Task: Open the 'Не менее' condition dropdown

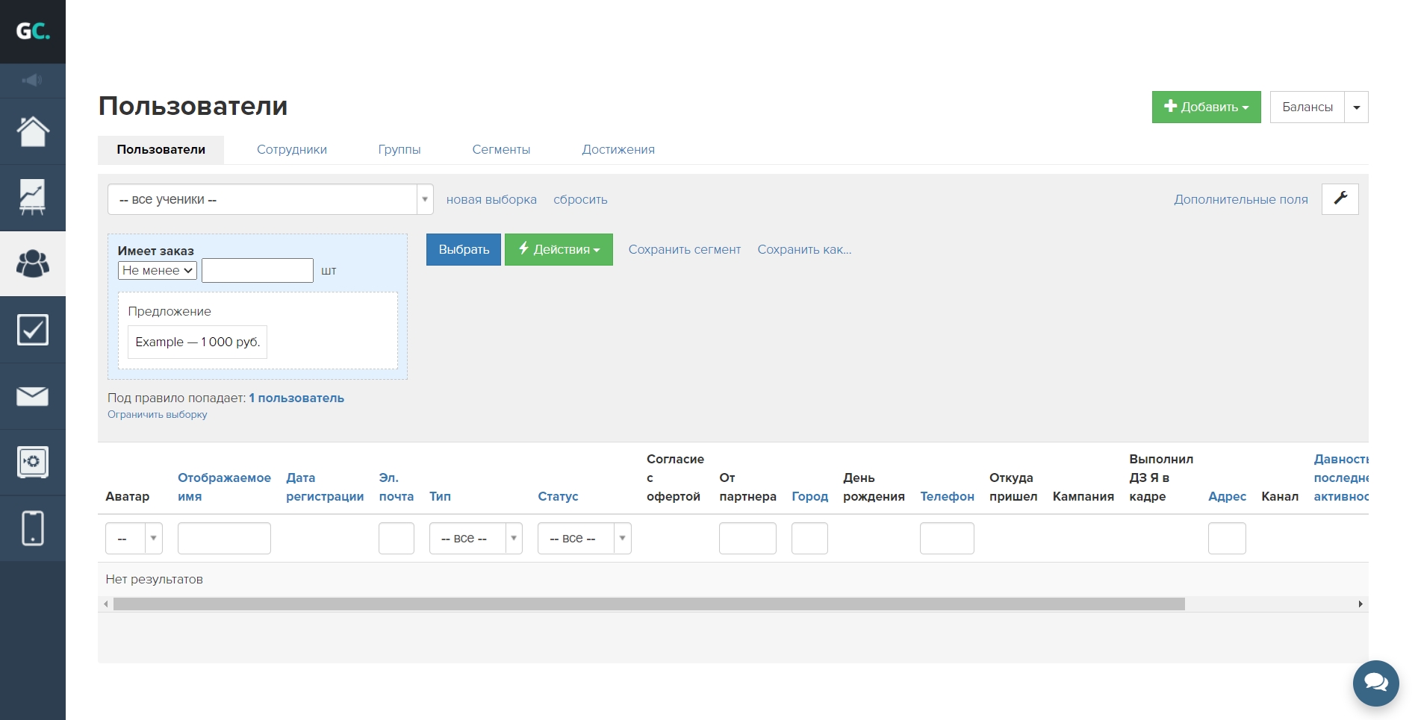Action: pyautogui.click(x=158, y=271)
